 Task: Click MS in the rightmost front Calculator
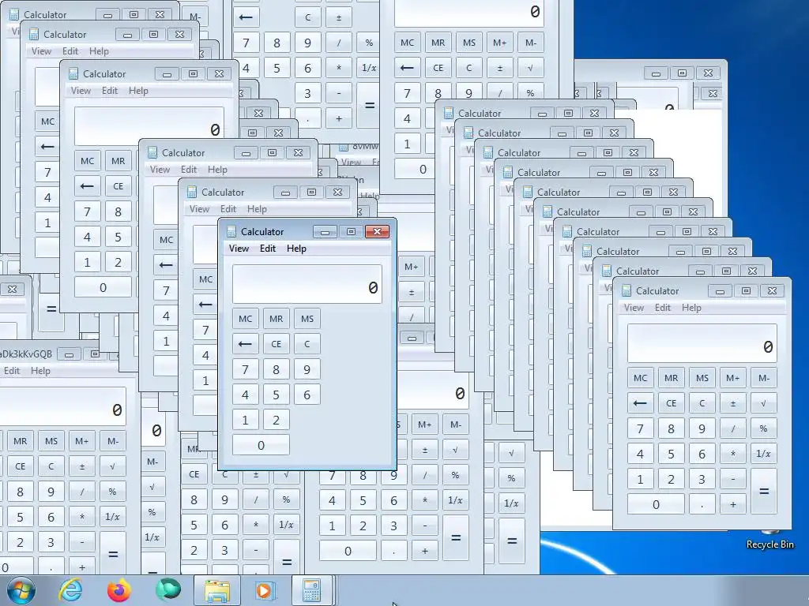click(702, 378)
